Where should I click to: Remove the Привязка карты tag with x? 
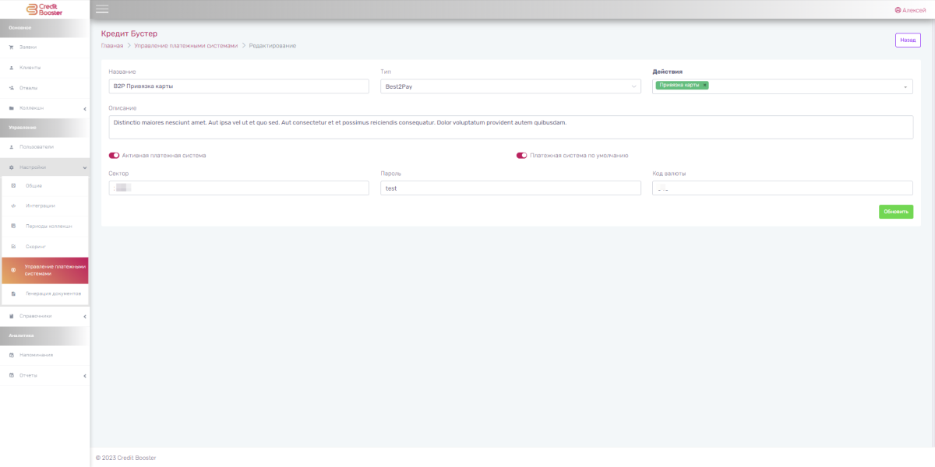point(705,85)
